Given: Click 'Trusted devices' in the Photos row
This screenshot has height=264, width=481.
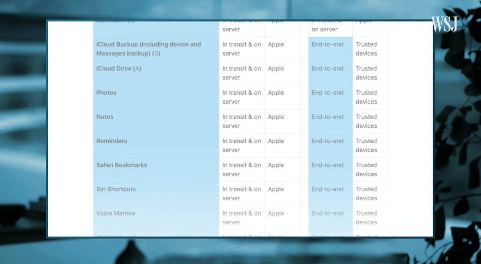Looking at the screenshot, I should pos(366,97).
